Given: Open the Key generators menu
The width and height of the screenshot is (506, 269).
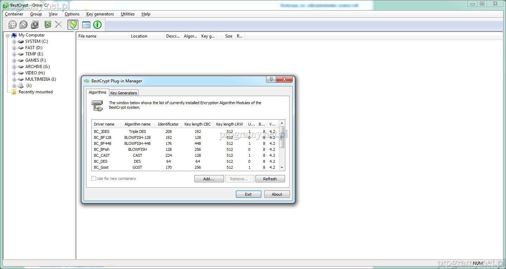Looking at the screenshot, I should (x=100, y=14).
